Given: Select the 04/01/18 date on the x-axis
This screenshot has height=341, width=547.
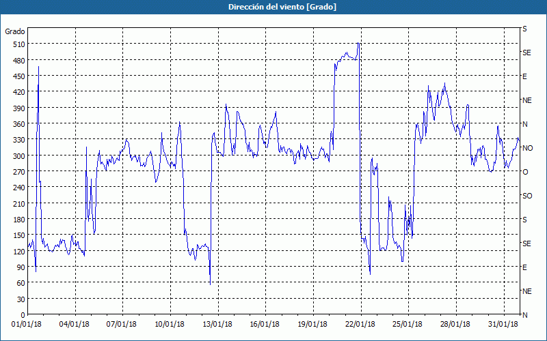Looking at the screenshot, I should click(x=75, y=325).
